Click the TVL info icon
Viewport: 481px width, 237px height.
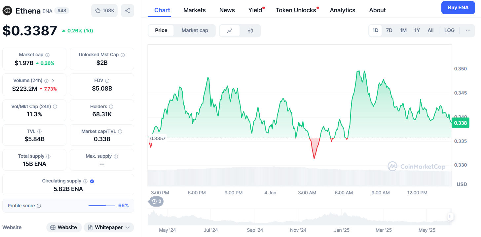(39, 132)
